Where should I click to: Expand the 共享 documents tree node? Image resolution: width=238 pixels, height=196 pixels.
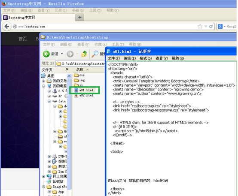(49, 166)
